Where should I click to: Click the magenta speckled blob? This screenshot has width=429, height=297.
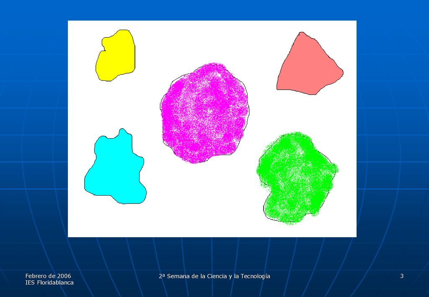tap(204, 113)
